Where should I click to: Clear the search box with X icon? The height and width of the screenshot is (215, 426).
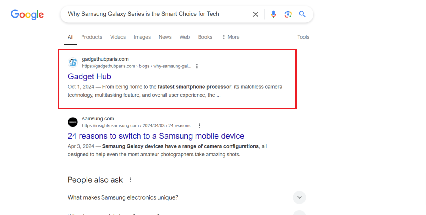256,14
